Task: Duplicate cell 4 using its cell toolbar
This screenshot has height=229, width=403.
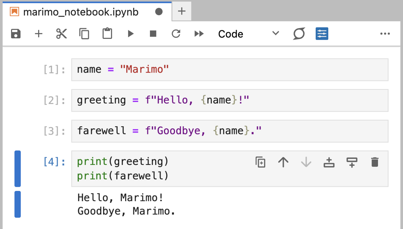Action: pos(260,162)
